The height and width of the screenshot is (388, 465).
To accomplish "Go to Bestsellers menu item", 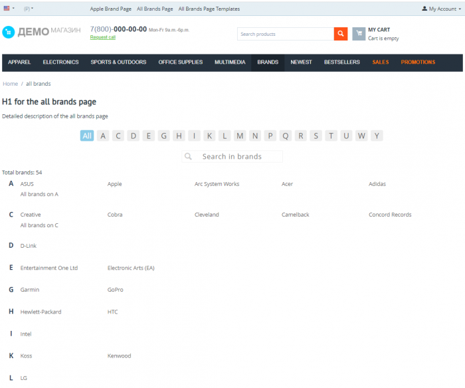I will pos(342,62).
